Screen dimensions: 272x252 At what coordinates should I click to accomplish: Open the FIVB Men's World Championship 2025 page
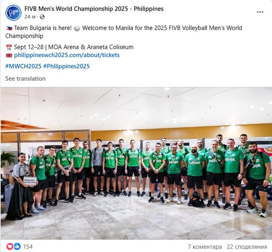pos(94,9)
